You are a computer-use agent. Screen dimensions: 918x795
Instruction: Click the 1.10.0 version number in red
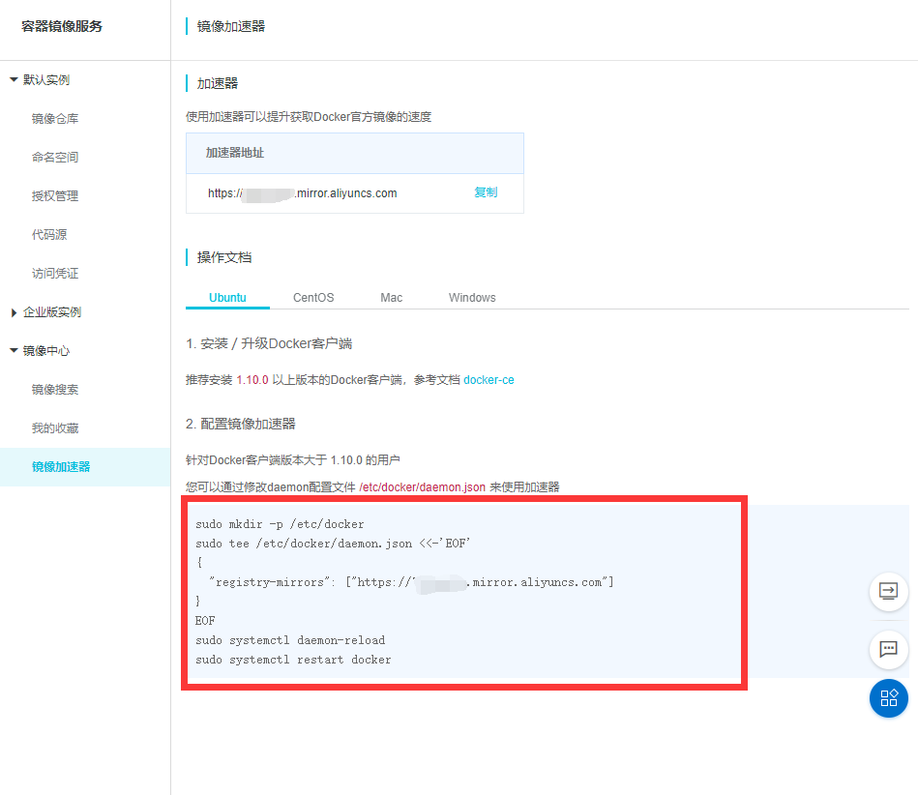click(252, 380)
